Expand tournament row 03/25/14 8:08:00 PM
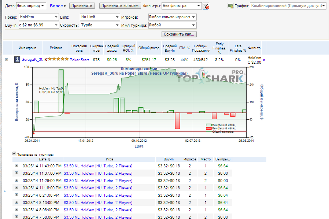The width and height of the screenshot is (329, 219). coord(16,210)
